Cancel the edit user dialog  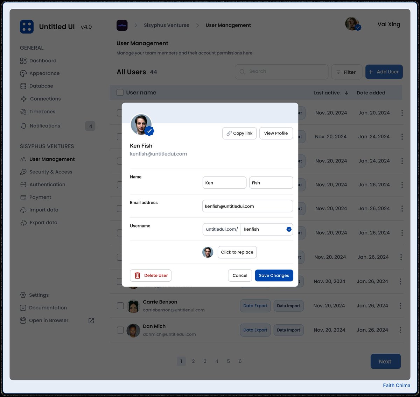pyautogui.click(x=240, y=275)
